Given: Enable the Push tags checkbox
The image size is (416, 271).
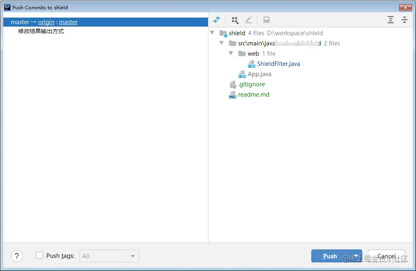Looking at the screenshot, I should pyautogui.click(x=40, y=255).
